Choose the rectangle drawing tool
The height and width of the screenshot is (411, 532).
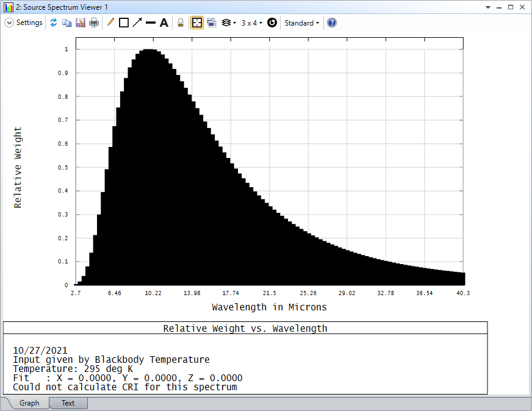[x=124, y=23]
